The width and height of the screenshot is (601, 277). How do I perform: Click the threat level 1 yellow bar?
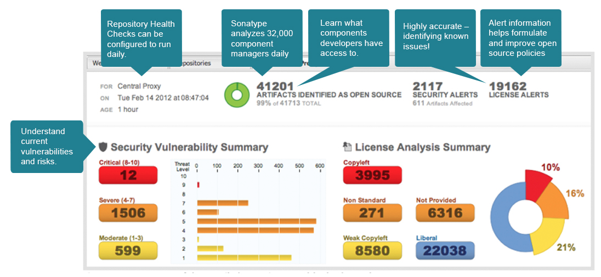(244, 257)
